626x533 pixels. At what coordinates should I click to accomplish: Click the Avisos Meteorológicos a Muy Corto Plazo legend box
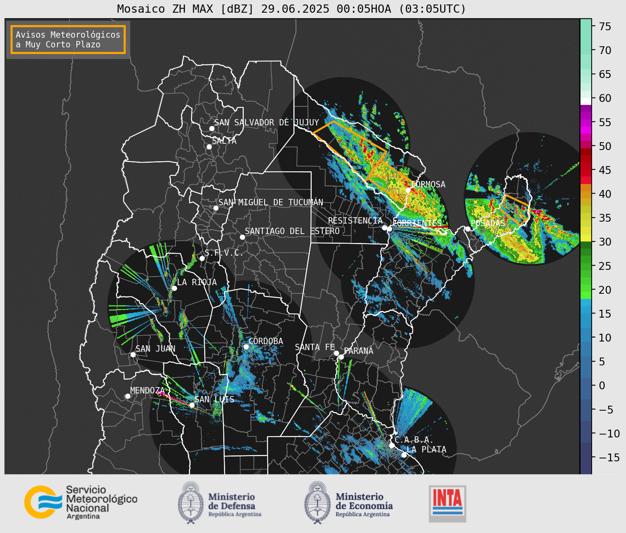click(x=68, y=40)
